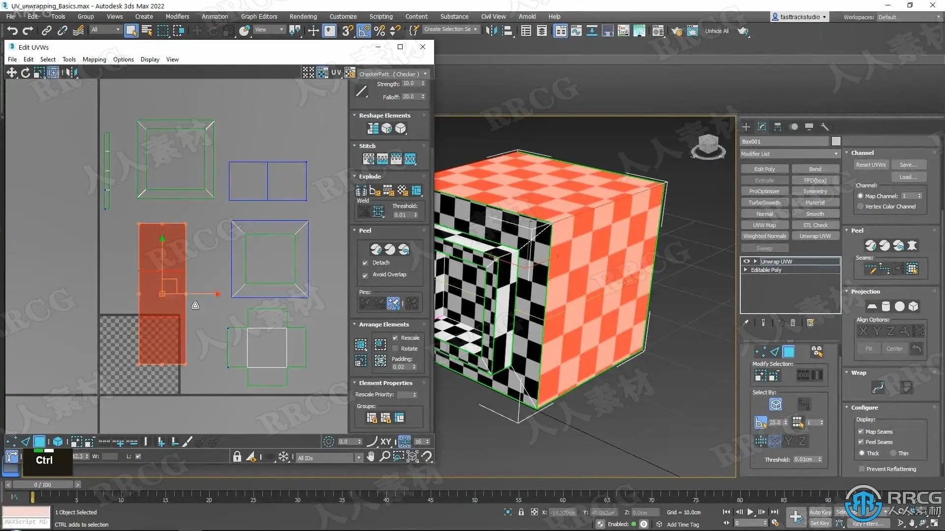Screen dimensions: 945x531
Task: Add the Unwrap UVW modifier button
Action: (x=815, y=236)
